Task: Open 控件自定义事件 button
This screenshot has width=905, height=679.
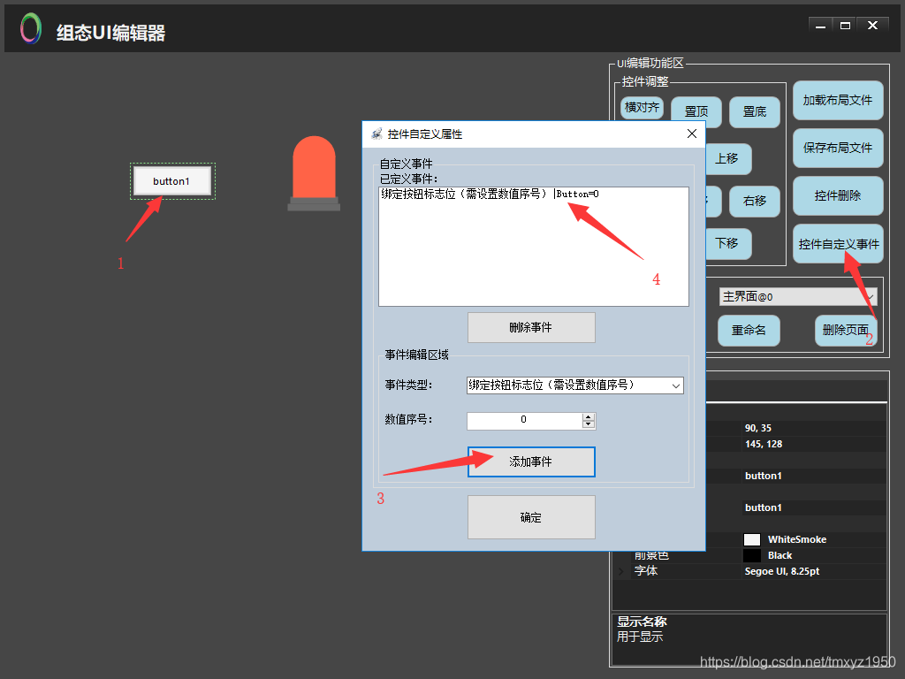Action: click(838, 244)
